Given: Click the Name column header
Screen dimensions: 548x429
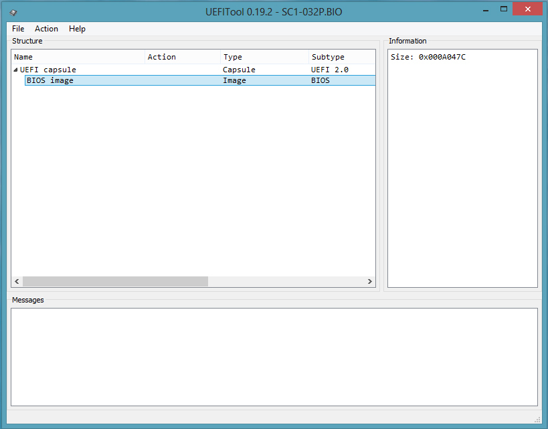Looking at the screenshot, I should coord(78,57).
